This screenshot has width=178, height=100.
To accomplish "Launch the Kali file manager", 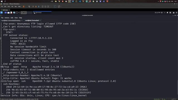I will click(9, 13).
